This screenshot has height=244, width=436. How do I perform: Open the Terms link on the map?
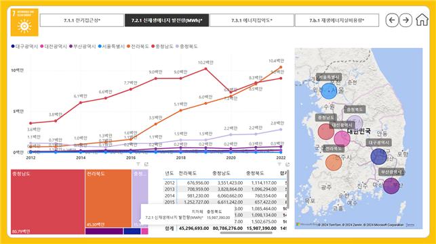pos(410,225)
